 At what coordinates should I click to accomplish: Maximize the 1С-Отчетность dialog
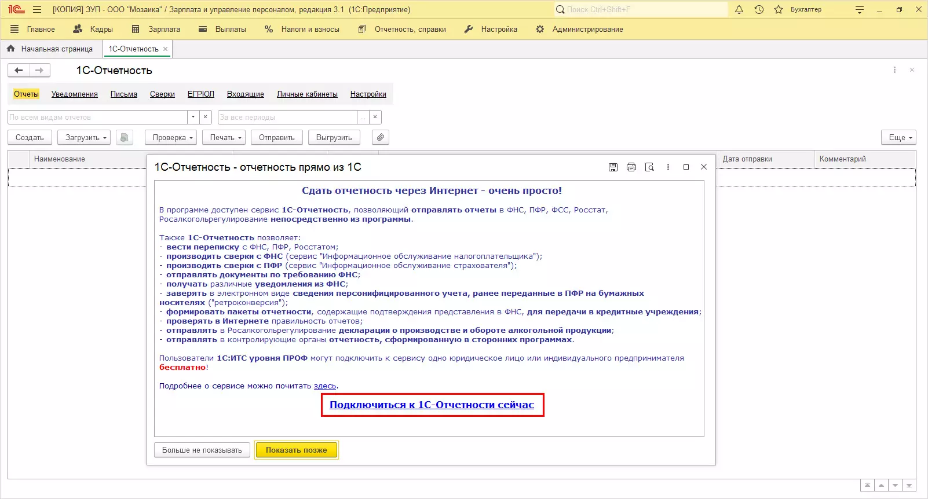[x=686, y=167]
